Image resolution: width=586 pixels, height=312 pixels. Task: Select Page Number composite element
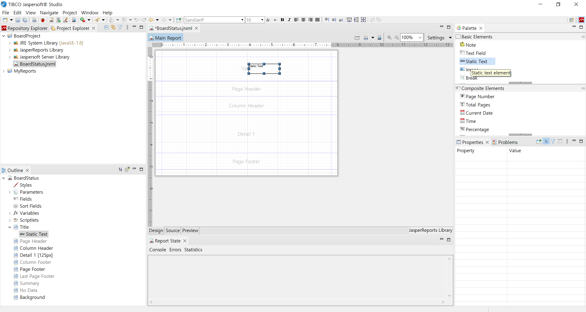pos(477,96)
